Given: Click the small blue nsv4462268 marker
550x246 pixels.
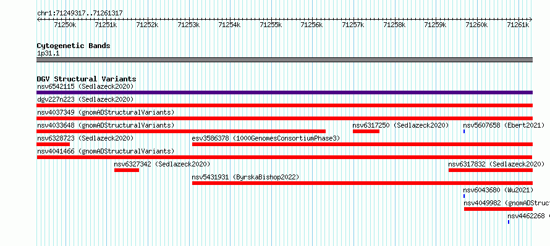Looking at the screenshot, I should (509, 222).
